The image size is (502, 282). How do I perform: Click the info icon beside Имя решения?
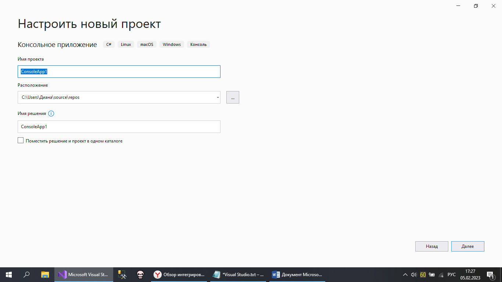[x=51, y=113]
